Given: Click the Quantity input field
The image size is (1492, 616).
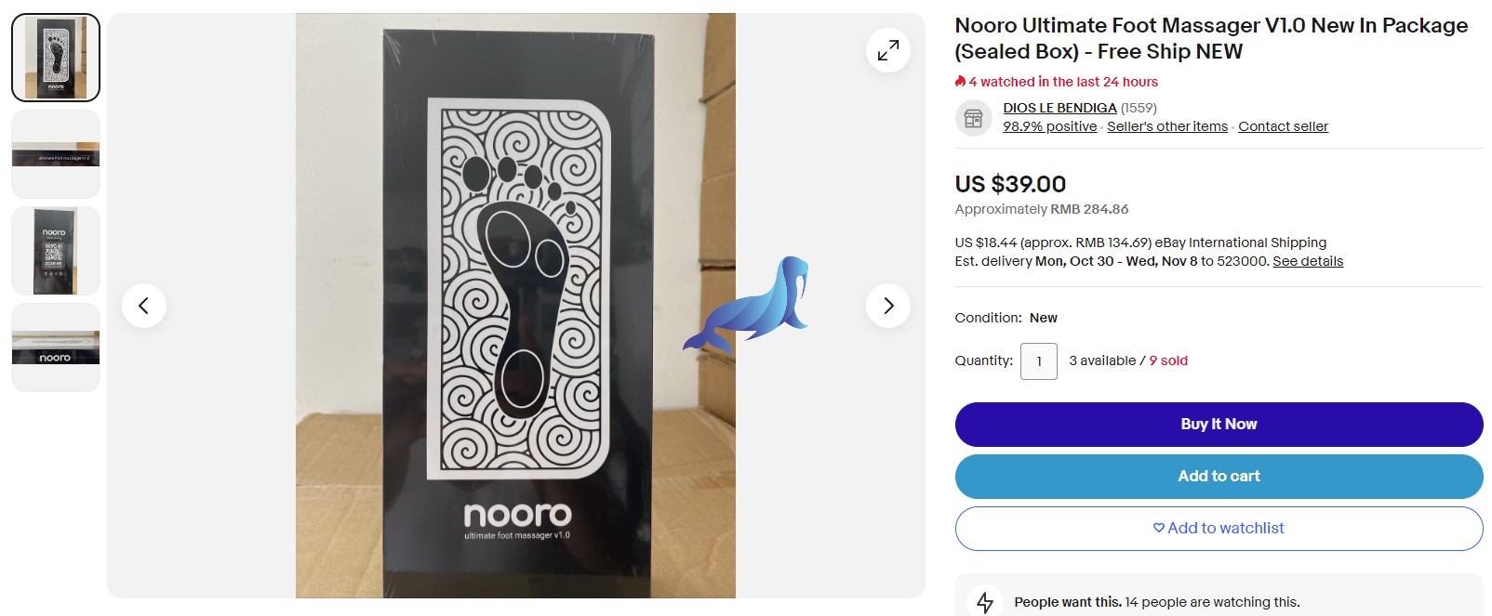Looking at the screenshot, I should pyautogui.click(x=1038, y=361).
